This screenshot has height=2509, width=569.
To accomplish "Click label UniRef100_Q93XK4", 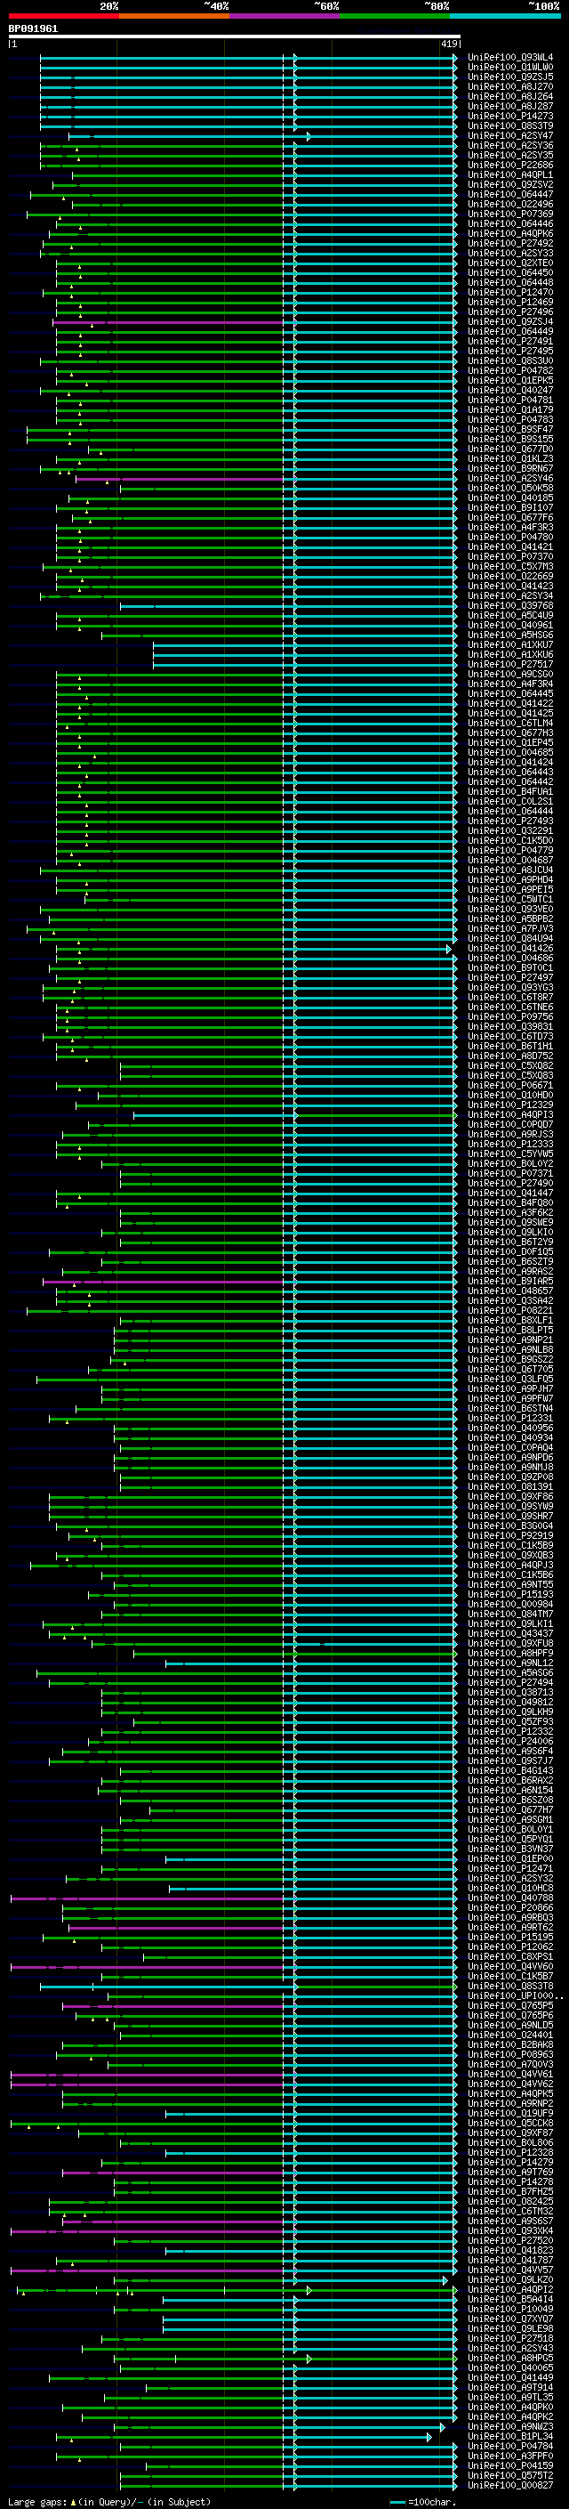I will click(510, 2230).
